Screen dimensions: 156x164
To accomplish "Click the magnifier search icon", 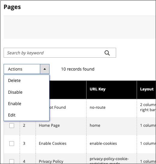I will (x=107, y=53).
